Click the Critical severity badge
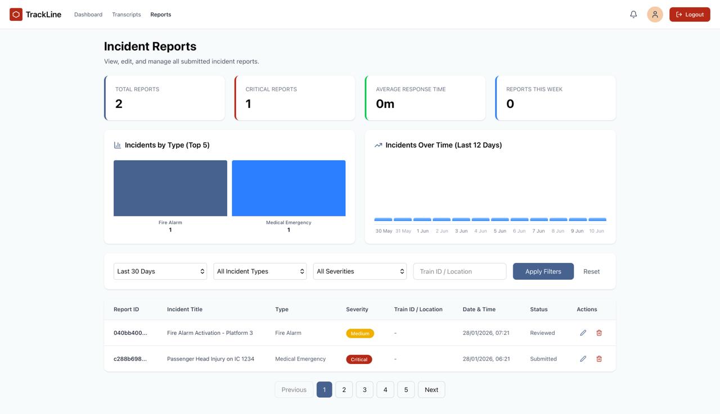This screenshot has width=720, height=414. click(359, 359)
